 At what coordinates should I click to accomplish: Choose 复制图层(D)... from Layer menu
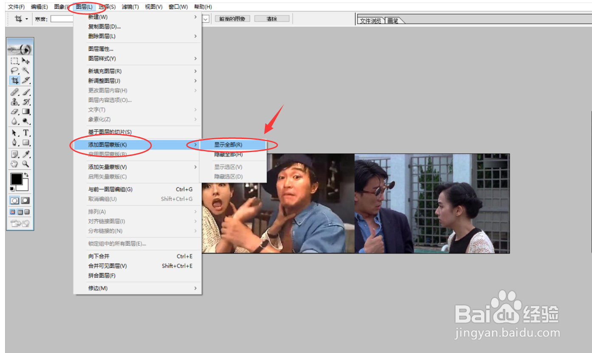pyautogui.click(x=137, y=27)
